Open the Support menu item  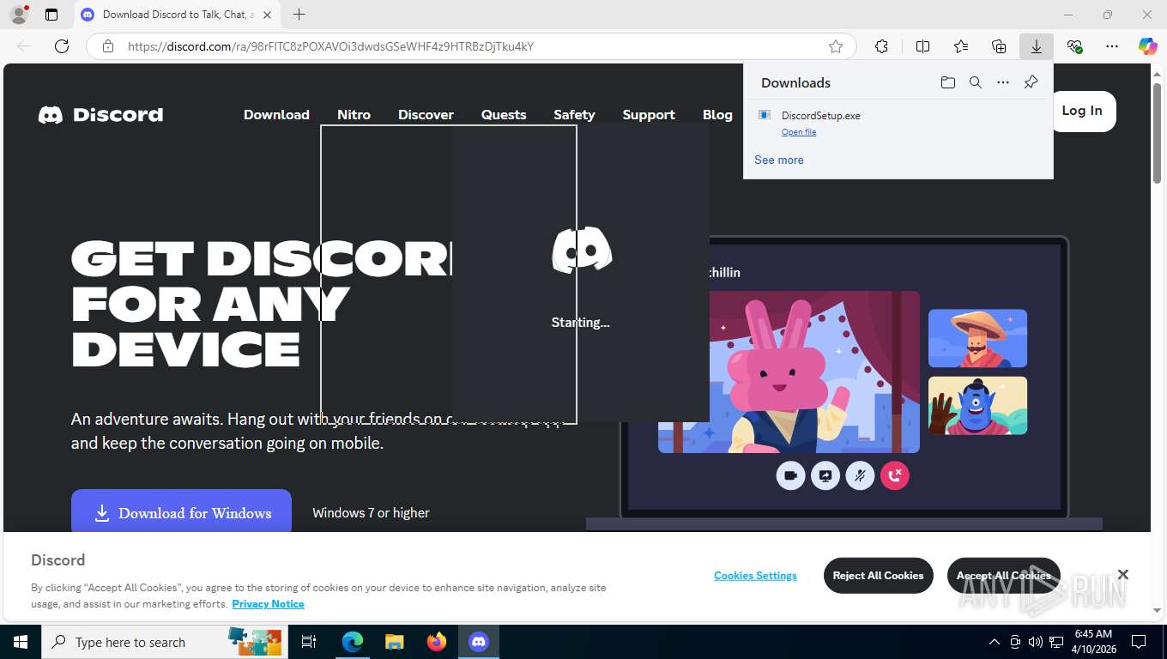tap(649, 115)
